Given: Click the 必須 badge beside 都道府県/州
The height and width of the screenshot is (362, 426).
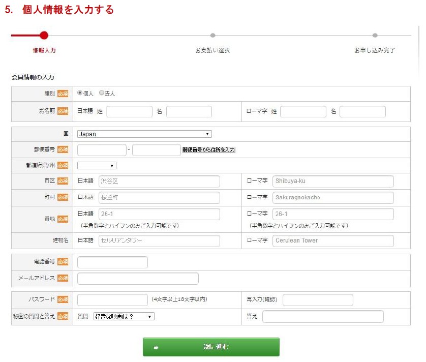Looking at the screenshot, I should click(x=63, y=165).
